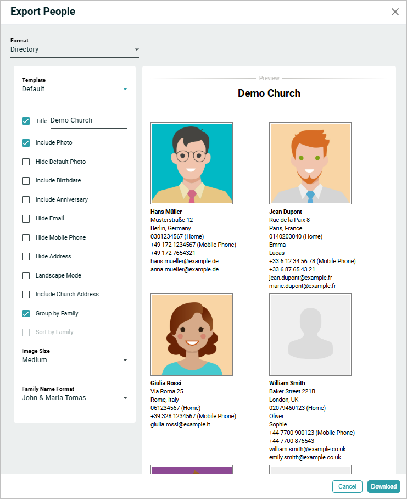Click the name Giulia Rossi

click(x=166, y=383)
